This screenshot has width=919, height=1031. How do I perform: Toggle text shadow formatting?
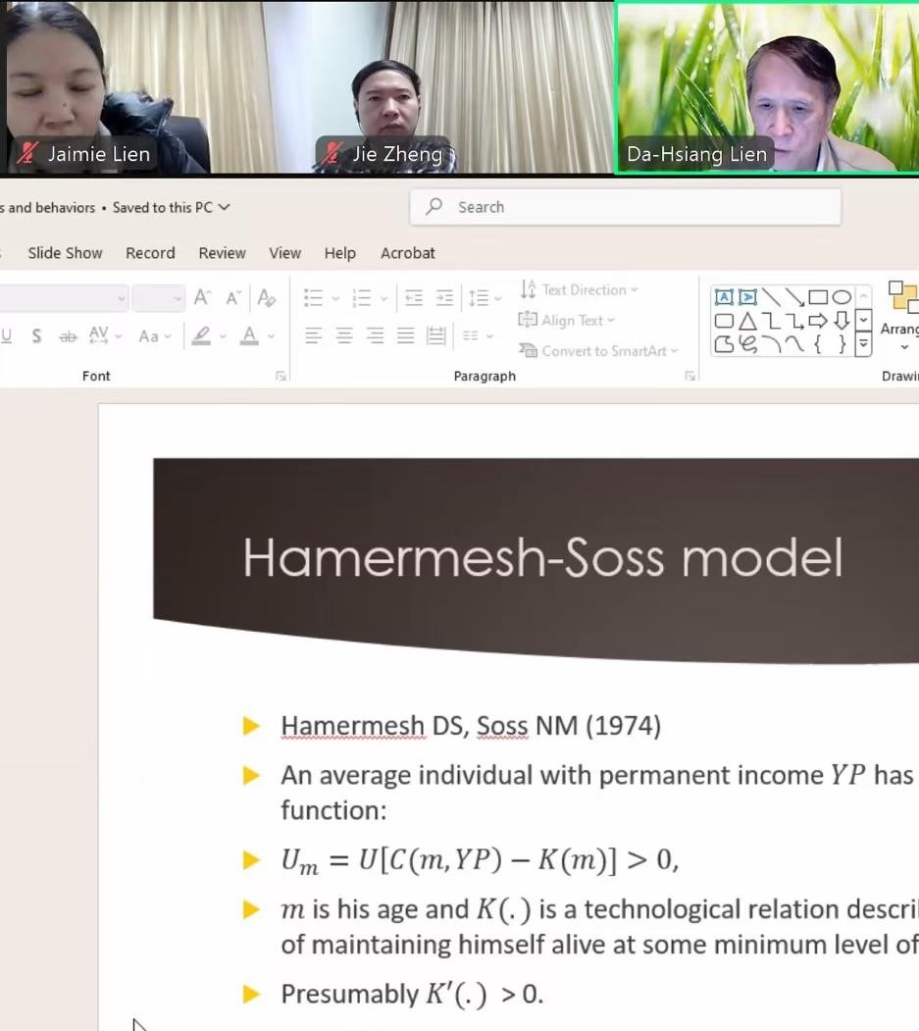(x=36, y=336)
